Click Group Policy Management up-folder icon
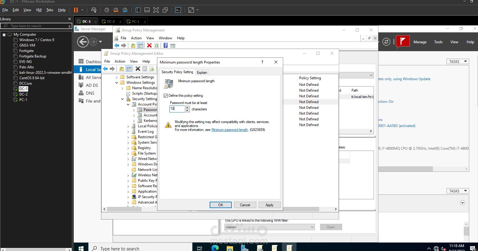This screenshot has width=478, height=251. (133, 46)
